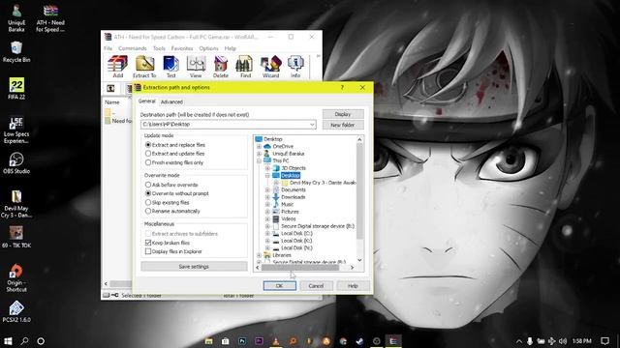Select the Devil May Cry 3 desktop shortcut
The width and height of the screenshot is (620, 348).
pyautogui.click(x=16, y=204)
